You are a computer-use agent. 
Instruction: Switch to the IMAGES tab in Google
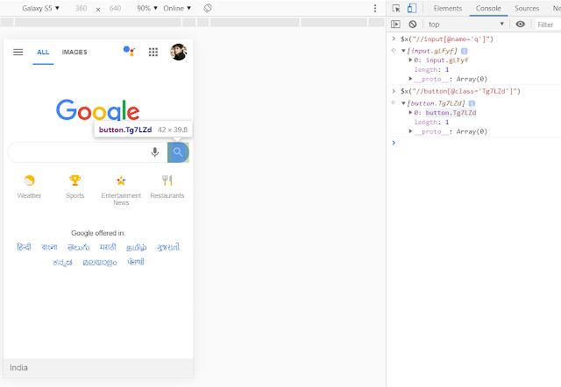click(75, 53)
